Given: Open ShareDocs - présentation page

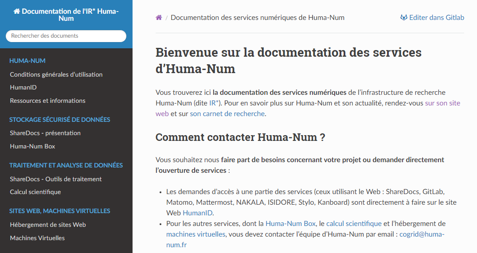Looking at the screenshot, I should [x=45, y=133].
